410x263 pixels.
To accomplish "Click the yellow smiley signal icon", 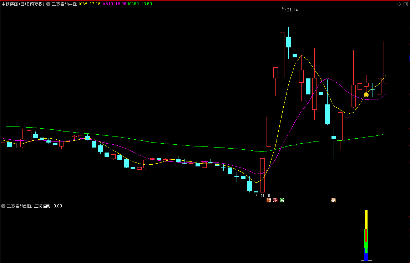I will 366,95.
